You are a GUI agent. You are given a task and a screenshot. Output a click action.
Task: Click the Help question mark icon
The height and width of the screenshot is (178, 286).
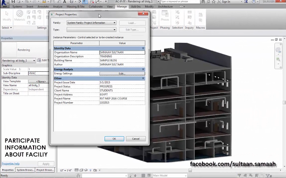pos(253,2)
